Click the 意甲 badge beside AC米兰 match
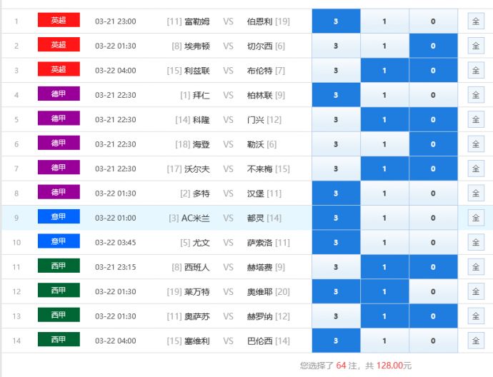 point(59,217)
